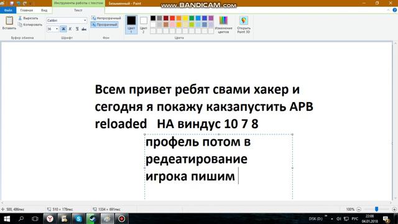Open Steam from taskbar
Viewport: 398px width, 224px height.
pyautogui.click(x=93, y=218)
